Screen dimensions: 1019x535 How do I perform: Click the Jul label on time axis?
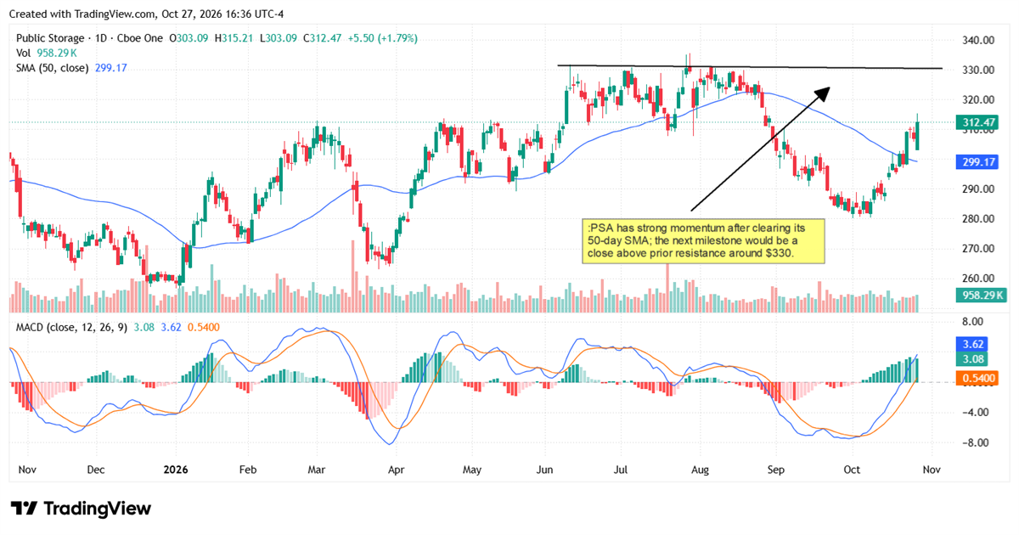pos(622,469)
